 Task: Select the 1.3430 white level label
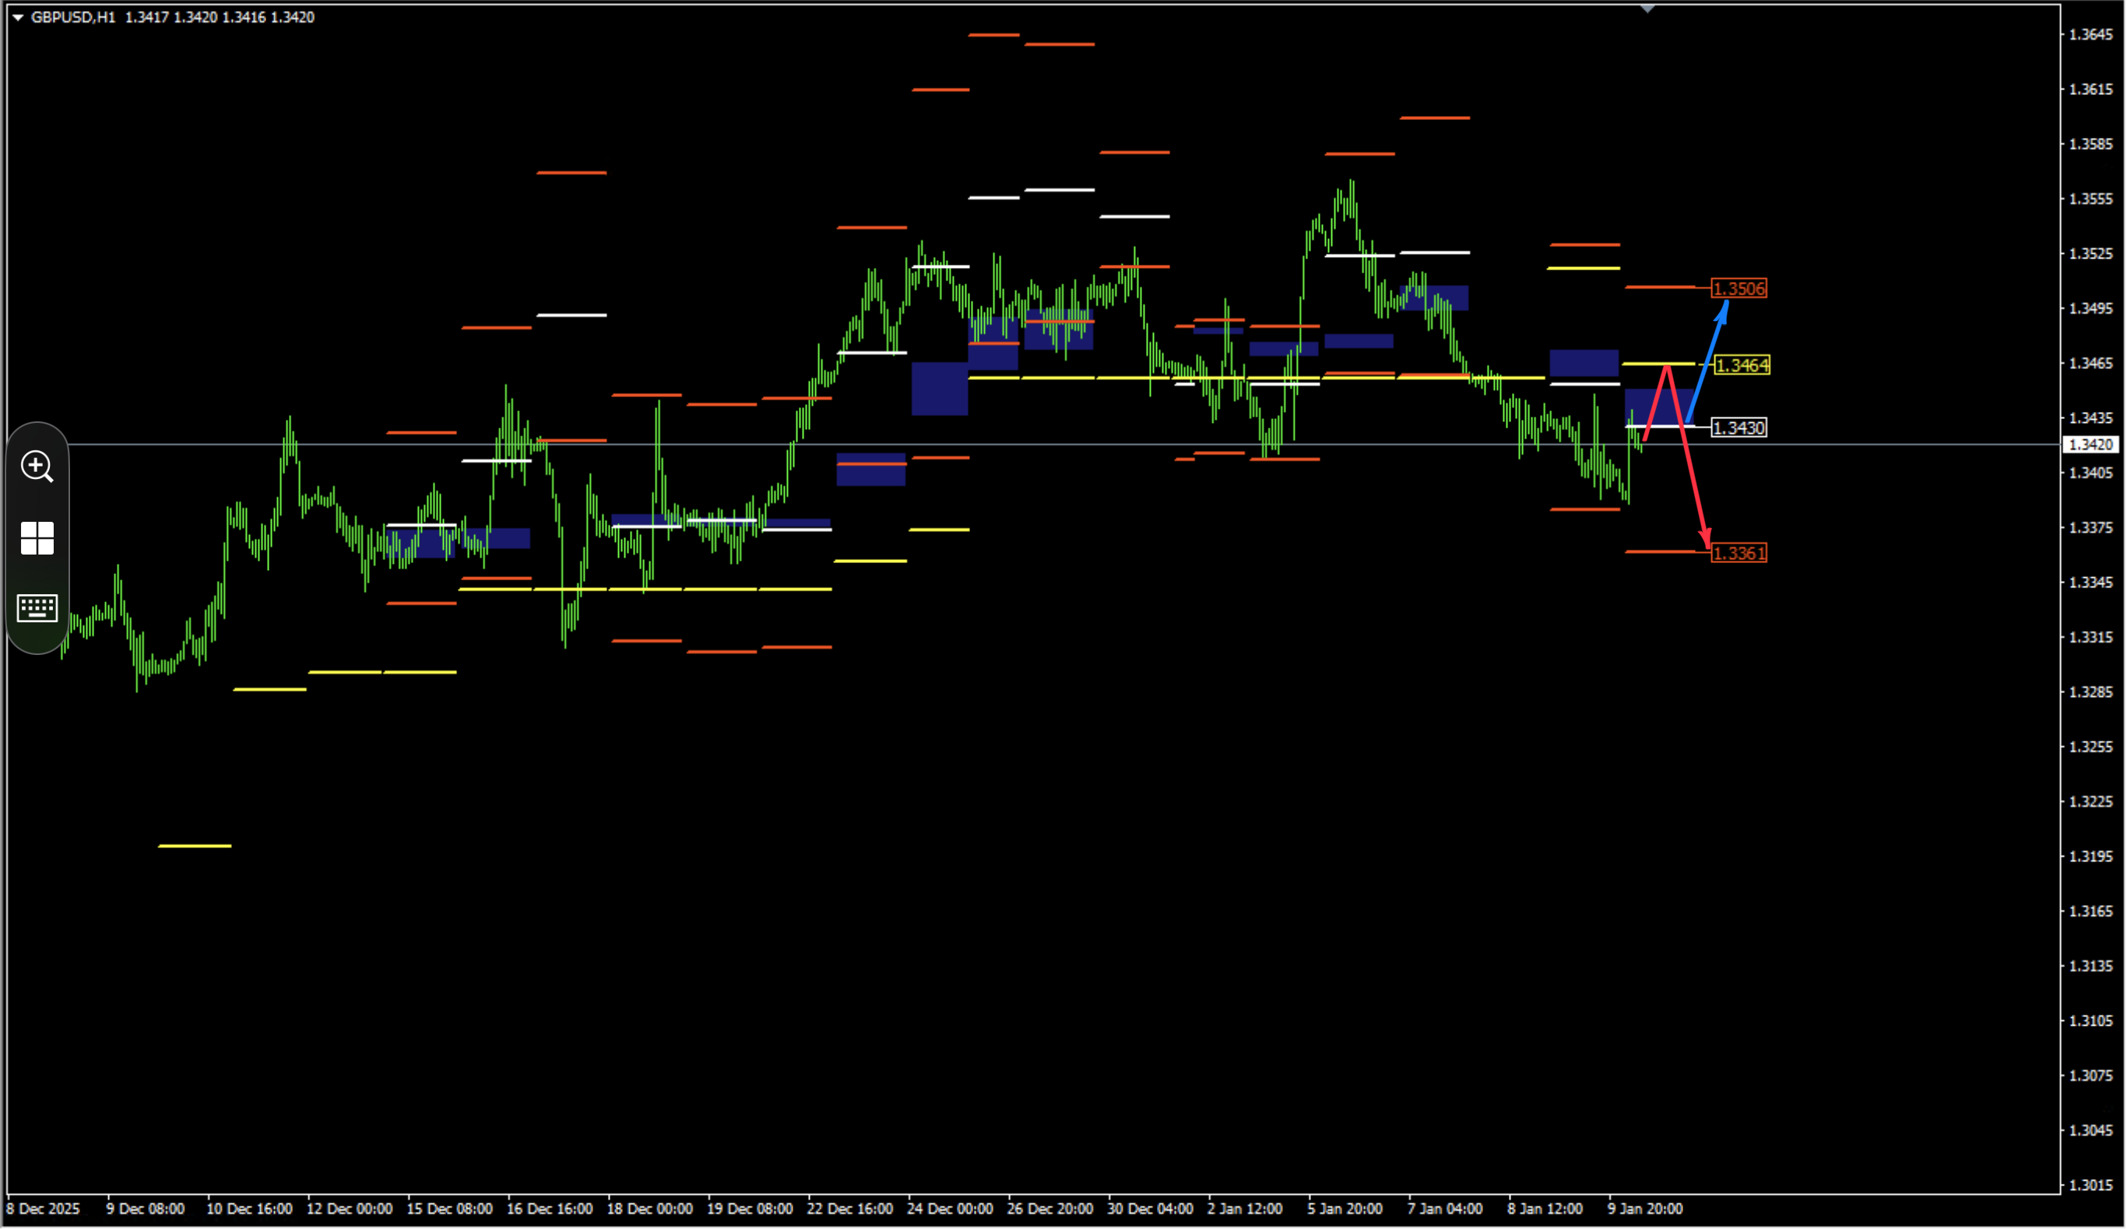point(1738,428)
